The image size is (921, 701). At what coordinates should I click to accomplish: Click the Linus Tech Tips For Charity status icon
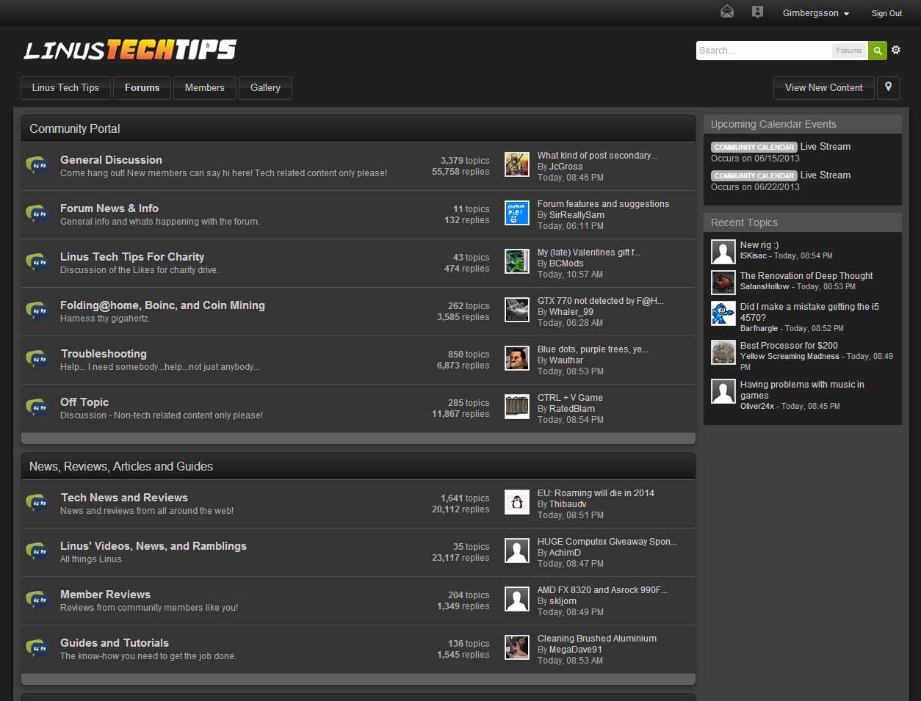(37, 262)
